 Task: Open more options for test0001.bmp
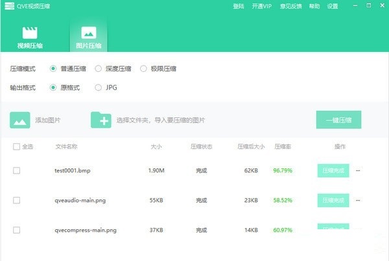tap(358, 171)
